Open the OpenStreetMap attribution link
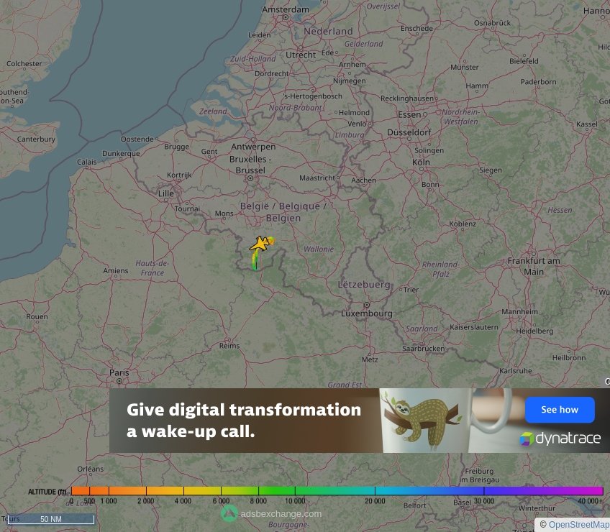Screen dimensions: 610x532 pyautogui.click(x=578, y=525)
